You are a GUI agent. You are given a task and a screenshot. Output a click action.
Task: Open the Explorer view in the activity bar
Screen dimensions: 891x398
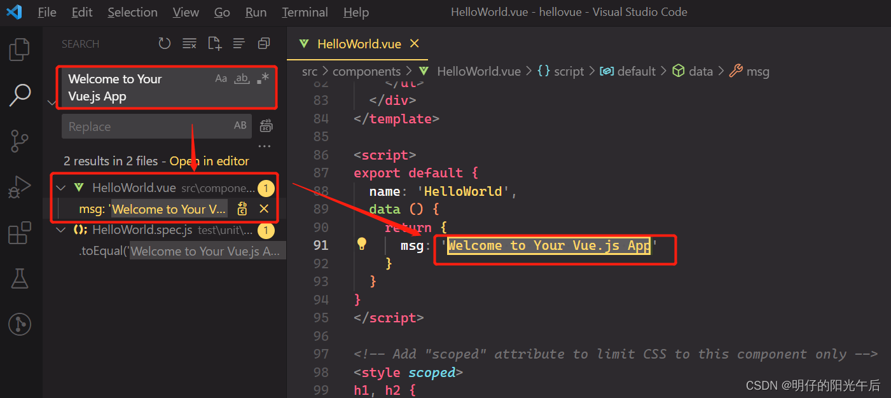[x=20, y=49]
